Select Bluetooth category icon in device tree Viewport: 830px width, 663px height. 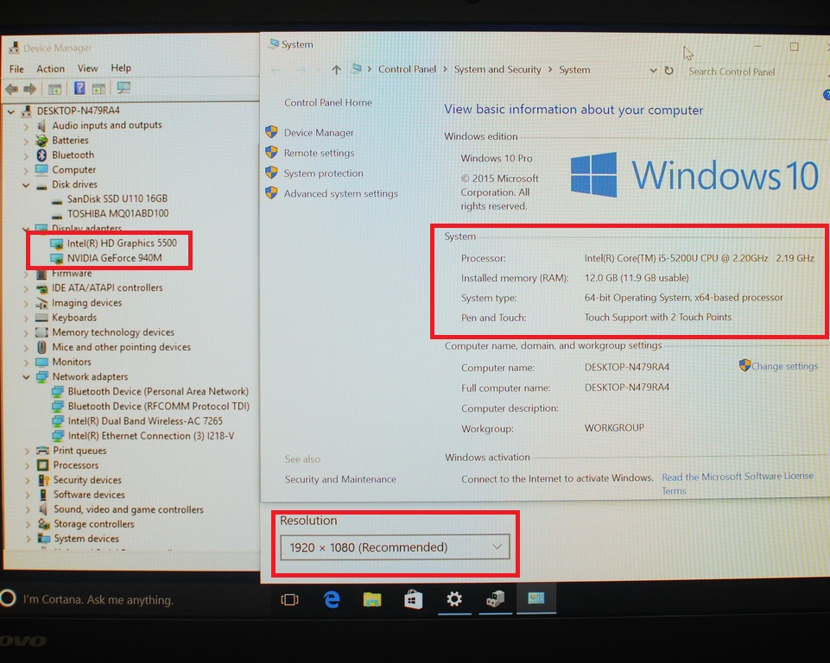(x=41, y=155)
